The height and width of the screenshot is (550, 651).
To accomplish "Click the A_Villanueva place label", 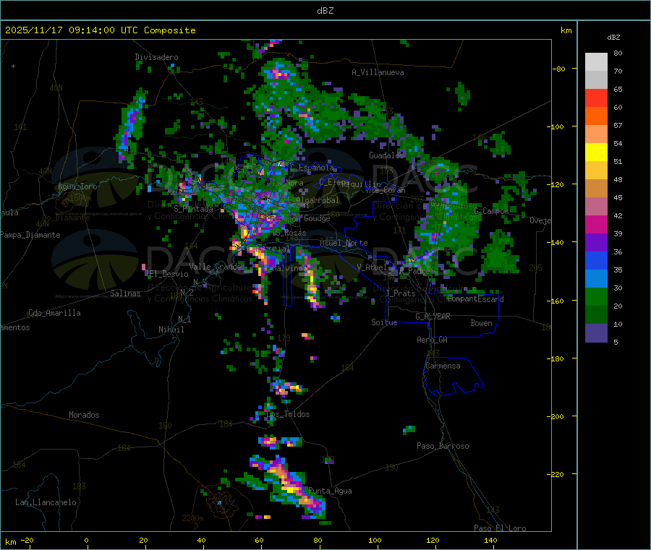I will pos(378,72).
